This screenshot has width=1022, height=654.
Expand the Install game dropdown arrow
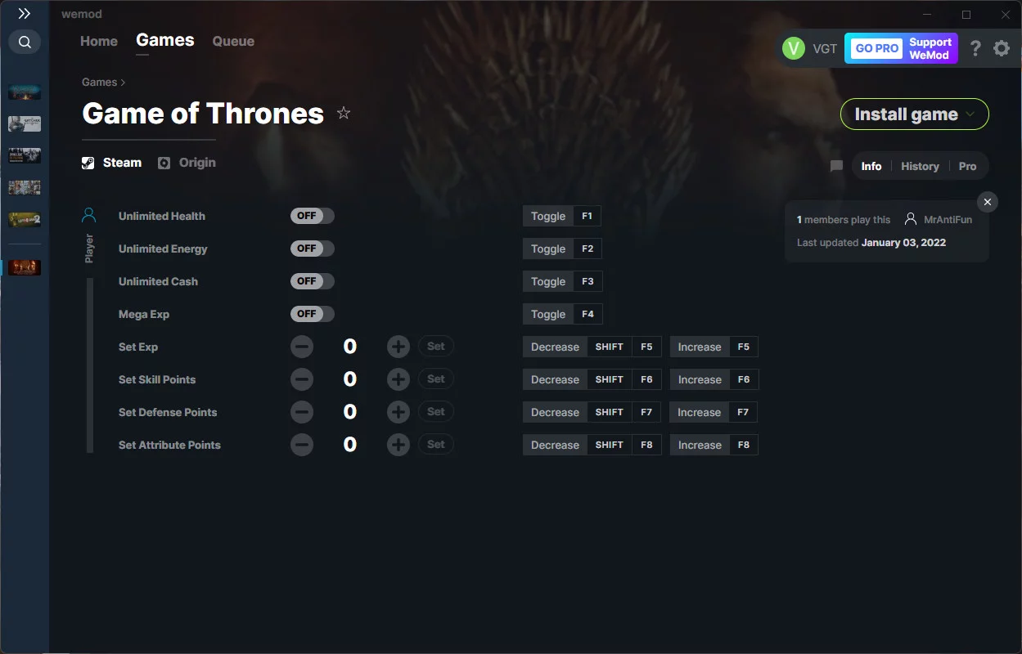tap(970, 114)
